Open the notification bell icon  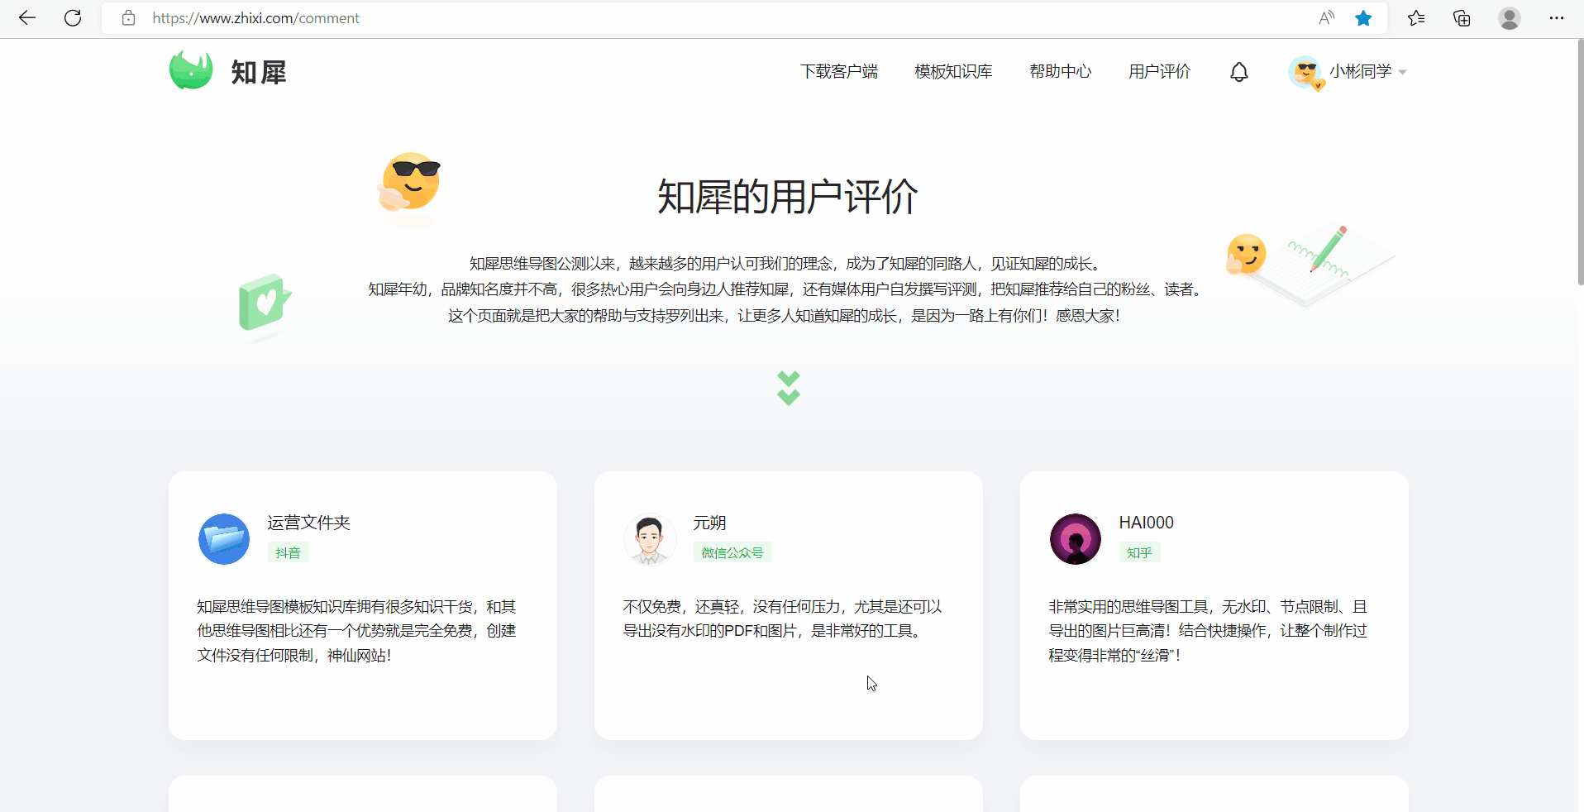1239,73
